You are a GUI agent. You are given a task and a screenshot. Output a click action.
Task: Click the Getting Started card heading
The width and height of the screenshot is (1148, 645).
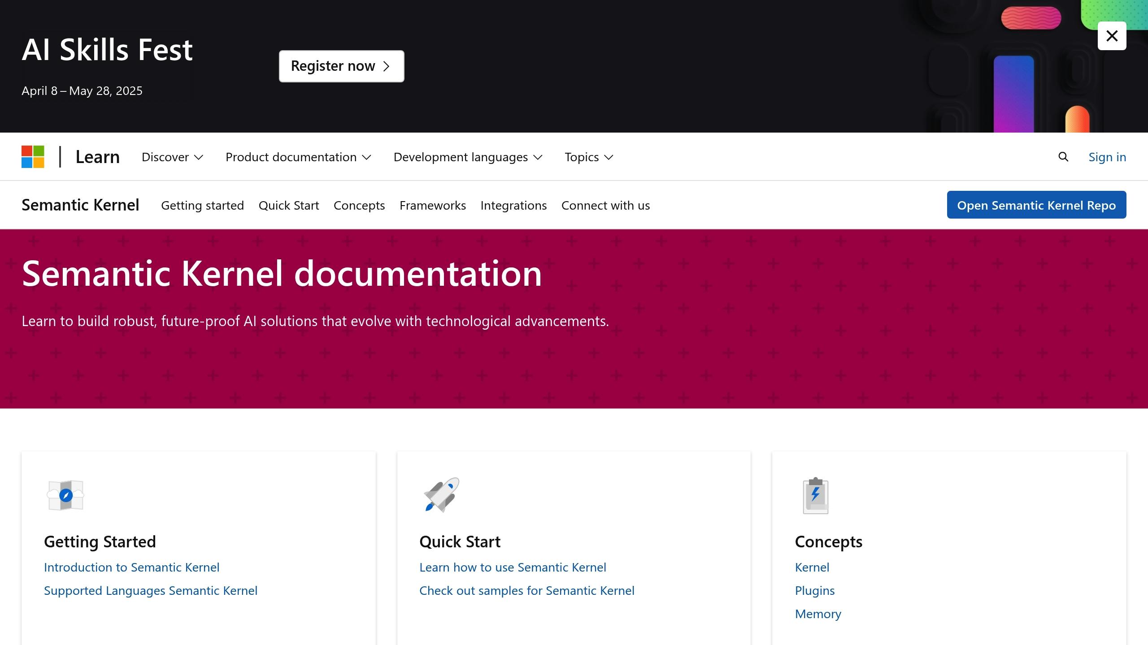point(100,542)
